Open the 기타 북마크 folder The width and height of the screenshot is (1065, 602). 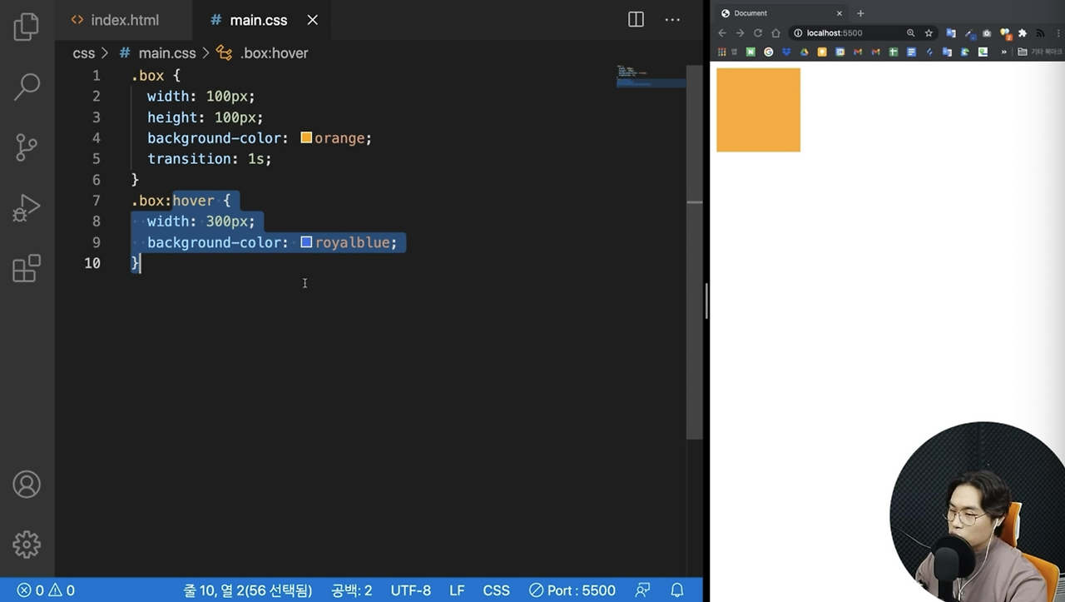1041,52
